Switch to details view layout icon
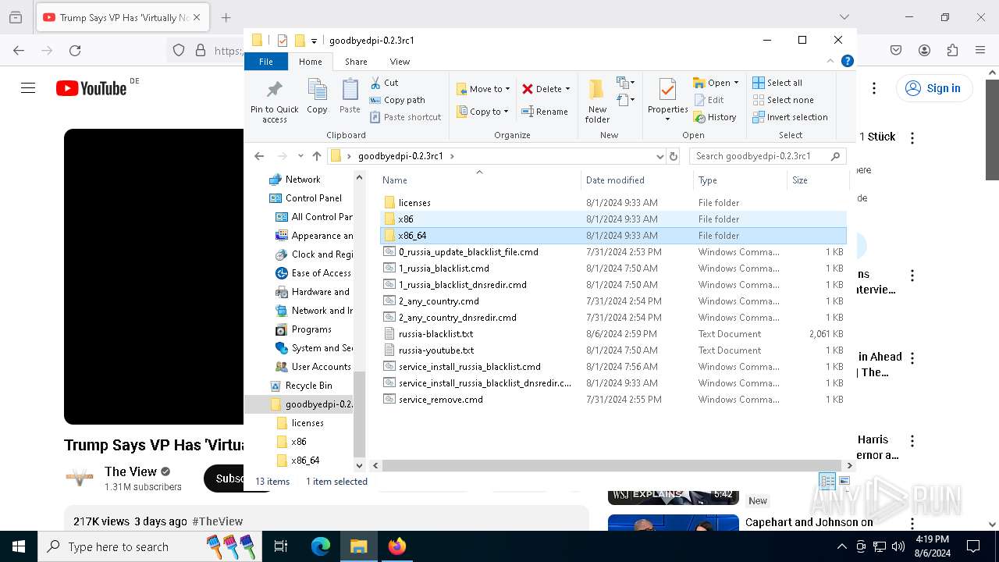Screen dimensions: 999x562 [x=827, y=482]
